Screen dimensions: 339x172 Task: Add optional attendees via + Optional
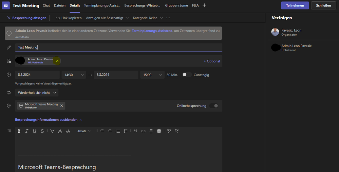coord(212,61)
